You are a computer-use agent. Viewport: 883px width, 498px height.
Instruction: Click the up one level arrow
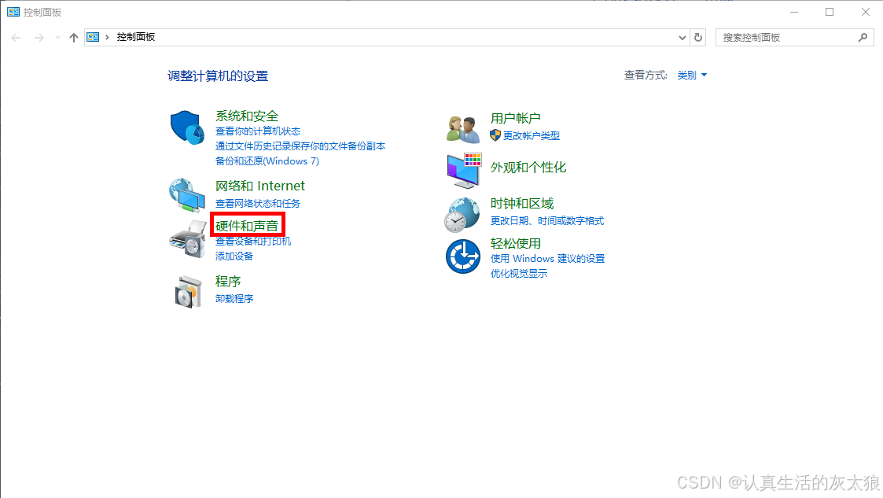[74, 38]
